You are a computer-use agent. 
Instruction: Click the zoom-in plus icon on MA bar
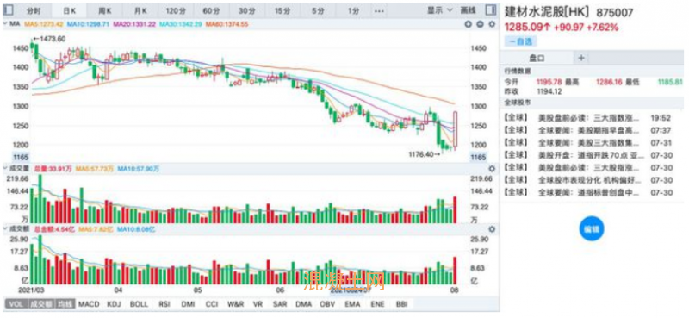[469, 24]
